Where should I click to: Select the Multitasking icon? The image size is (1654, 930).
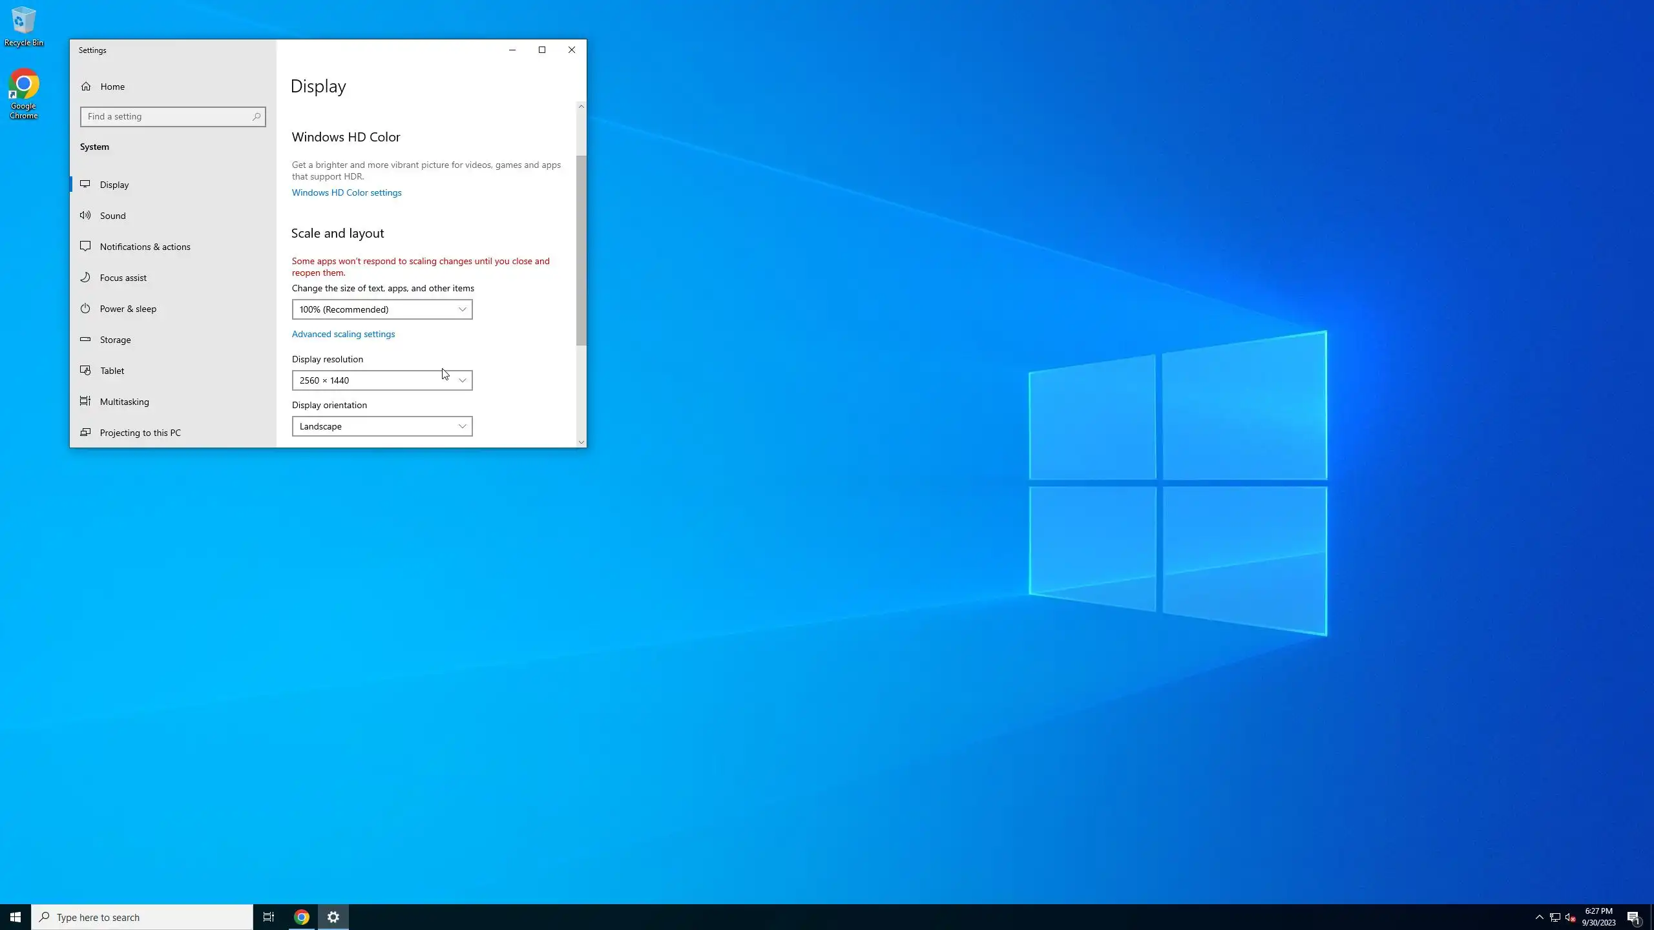pos(85,402)
